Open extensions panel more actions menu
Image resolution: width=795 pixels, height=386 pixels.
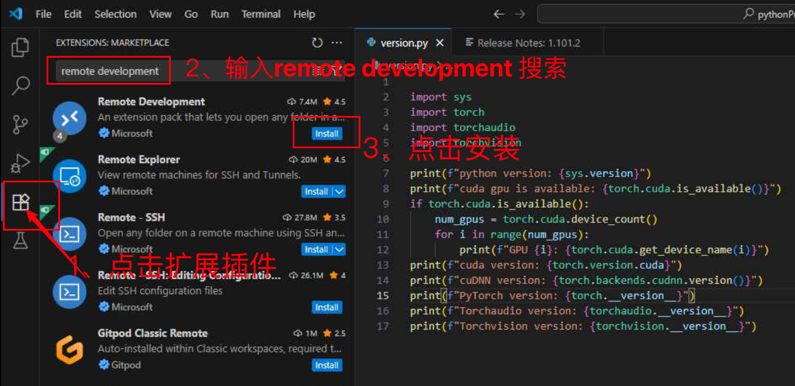coord(337,43)
